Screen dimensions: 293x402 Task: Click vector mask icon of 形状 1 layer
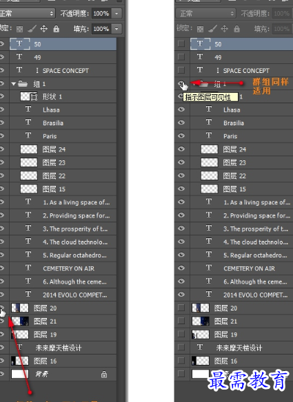coord(34,97)
